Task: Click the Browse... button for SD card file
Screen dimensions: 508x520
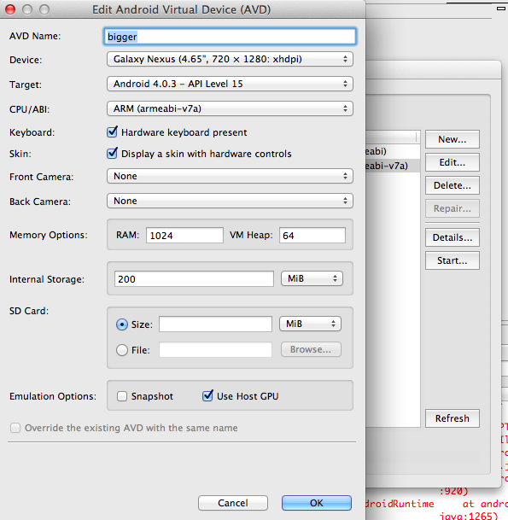Action: pyautogui.click(x=311, y=349)
